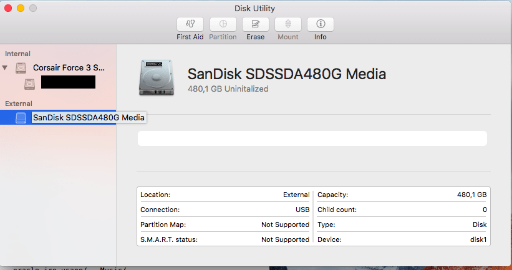Collapse the Corsair Force 3 disk tree

click(x=5, y=68)
